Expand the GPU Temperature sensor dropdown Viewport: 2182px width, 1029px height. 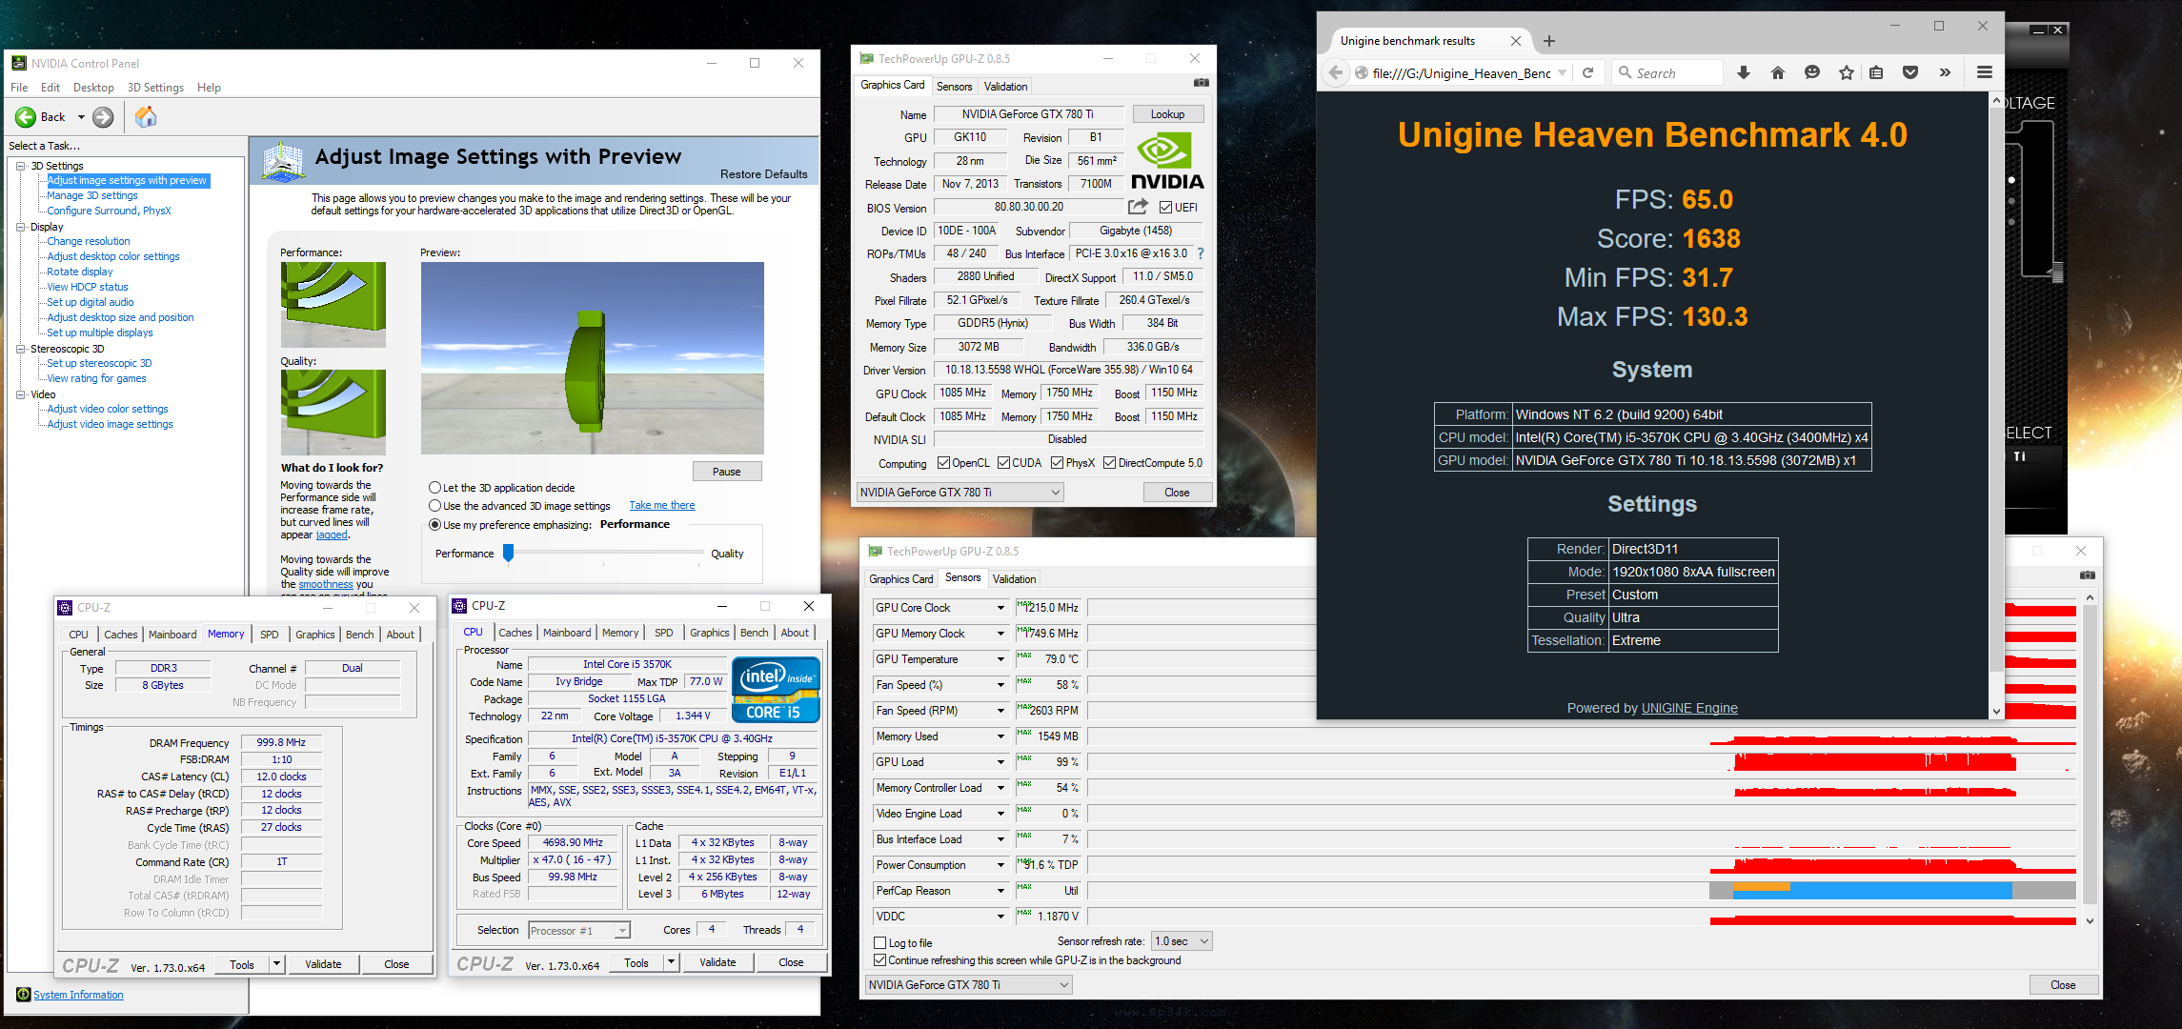1000,659
